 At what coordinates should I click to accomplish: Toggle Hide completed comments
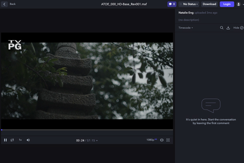[238, 28]
